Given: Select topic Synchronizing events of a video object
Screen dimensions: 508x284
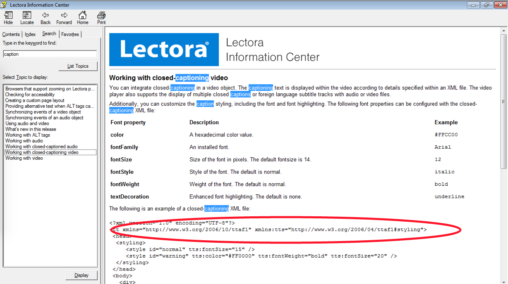Looking at the screenshot, I should coord(43,112).
